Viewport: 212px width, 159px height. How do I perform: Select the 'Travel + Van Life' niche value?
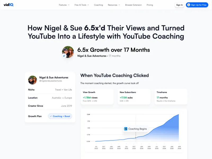click(x=63, y=90)
